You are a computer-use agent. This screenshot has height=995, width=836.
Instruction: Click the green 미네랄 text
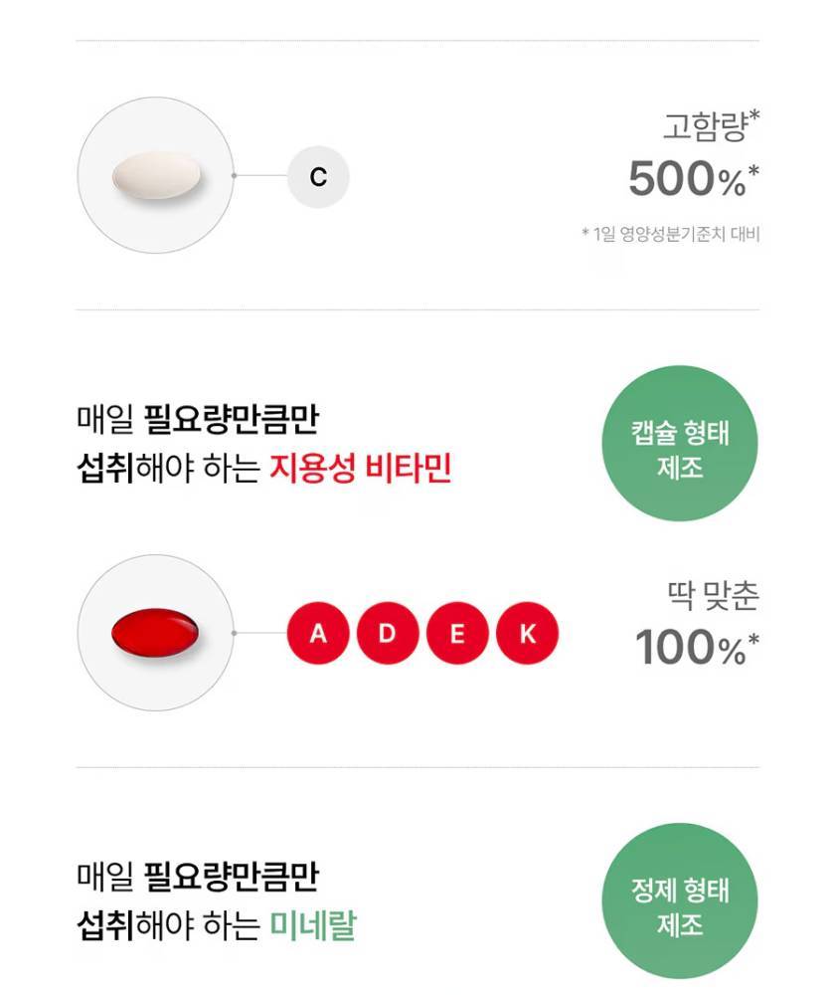pos(313,925)
